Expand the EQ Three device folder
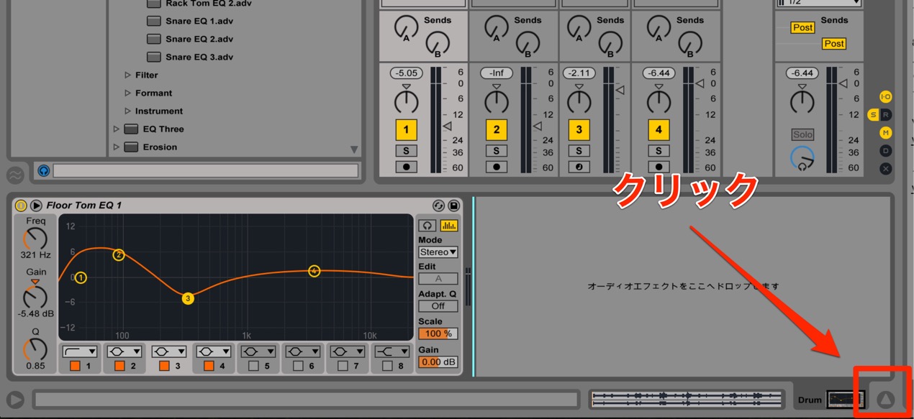Image resolution: width=914 pixels, height=419 pixels. coord(117,129)
